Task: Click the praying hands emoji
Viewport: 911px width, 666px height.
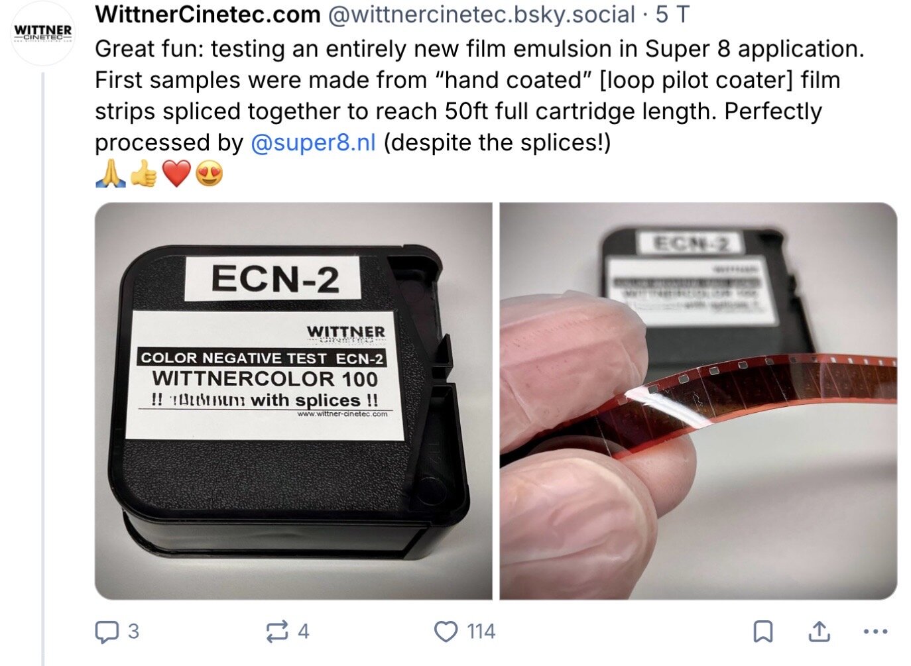Action: click(110, 174)
